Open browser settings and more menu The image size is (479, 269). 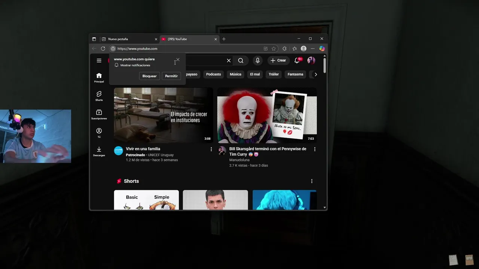[312, 49]
